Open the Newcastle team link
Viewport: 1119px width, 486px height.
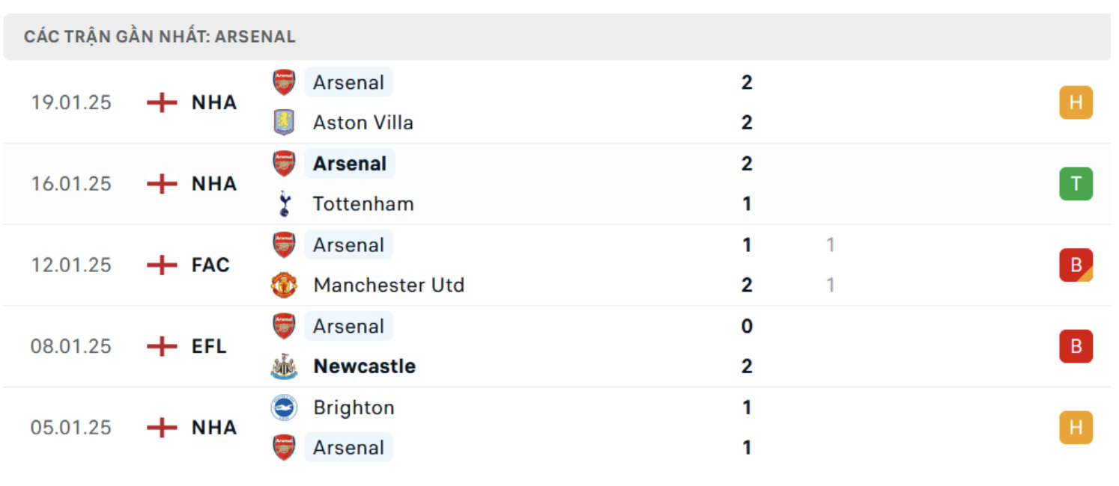[364, 366]
